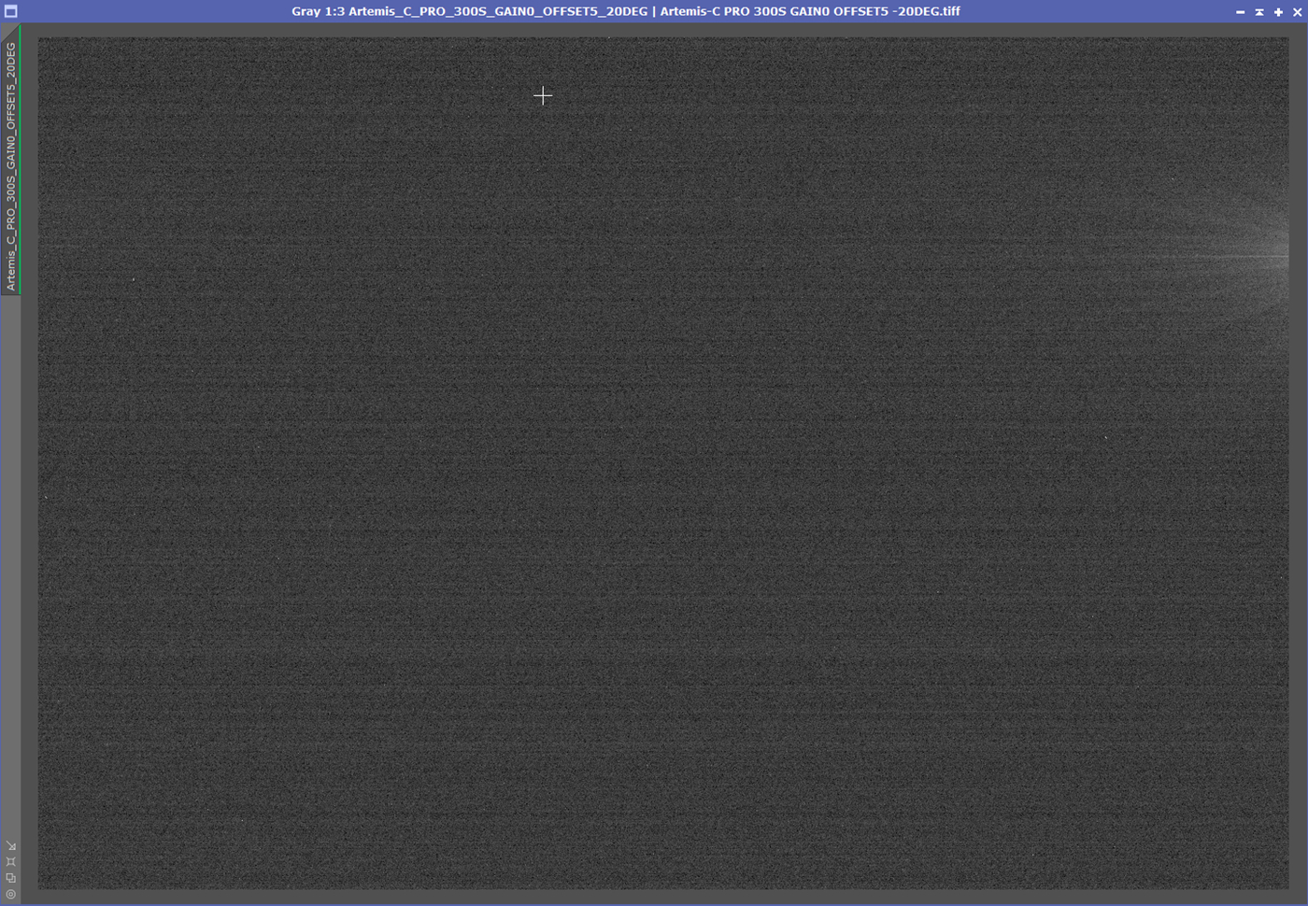Screen dimensions: 1308x906
Task: Select the Artemis_C_PRO_300S vertical view tab
Action: (x=11, y=166)
